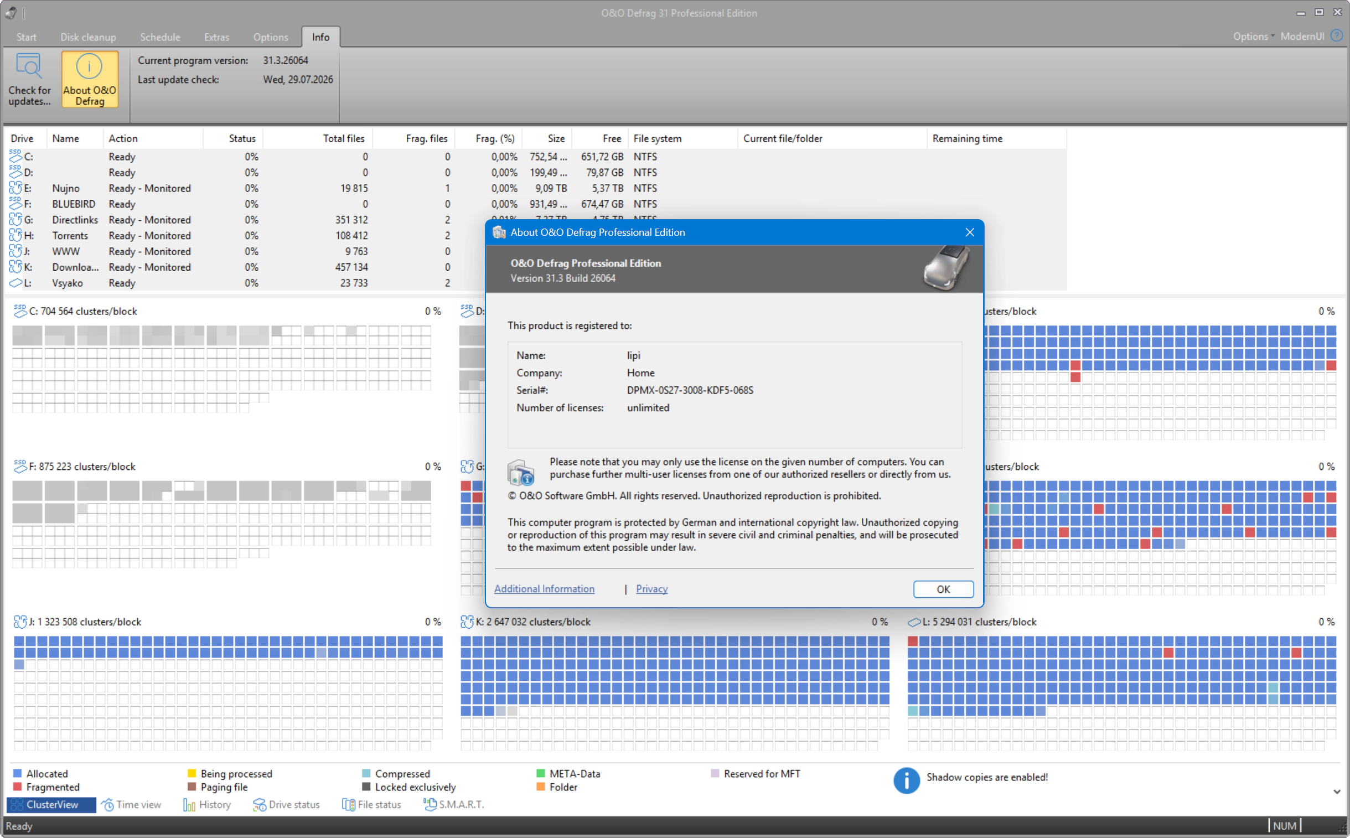1350x838 pixels.
Task: Open the Schedule ribbon tab
Action: click(x=160, y=37)
